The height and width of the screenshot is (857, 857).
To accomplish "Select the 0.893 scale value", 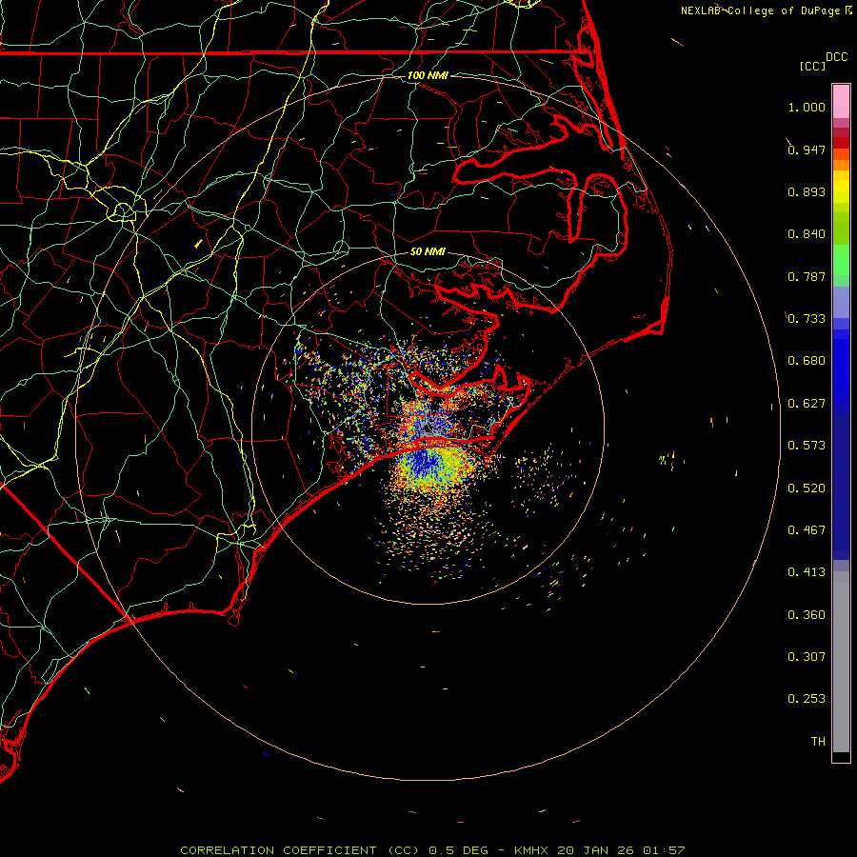I will point(807,191).
